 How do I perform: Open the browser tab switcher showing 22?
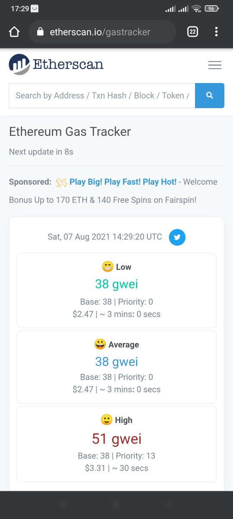coord(192,32)
